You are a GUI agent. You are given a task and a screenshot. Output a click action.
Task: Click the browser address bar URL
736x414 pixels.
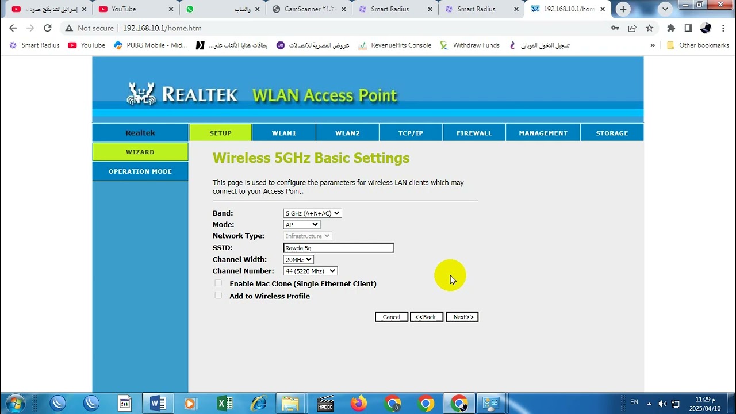coord(162,28)
